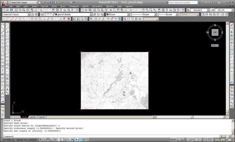The width and height of the screenshot is (235, 142).
Task: Click the Plot printer icon in title bar
Action: click(71, 2)
